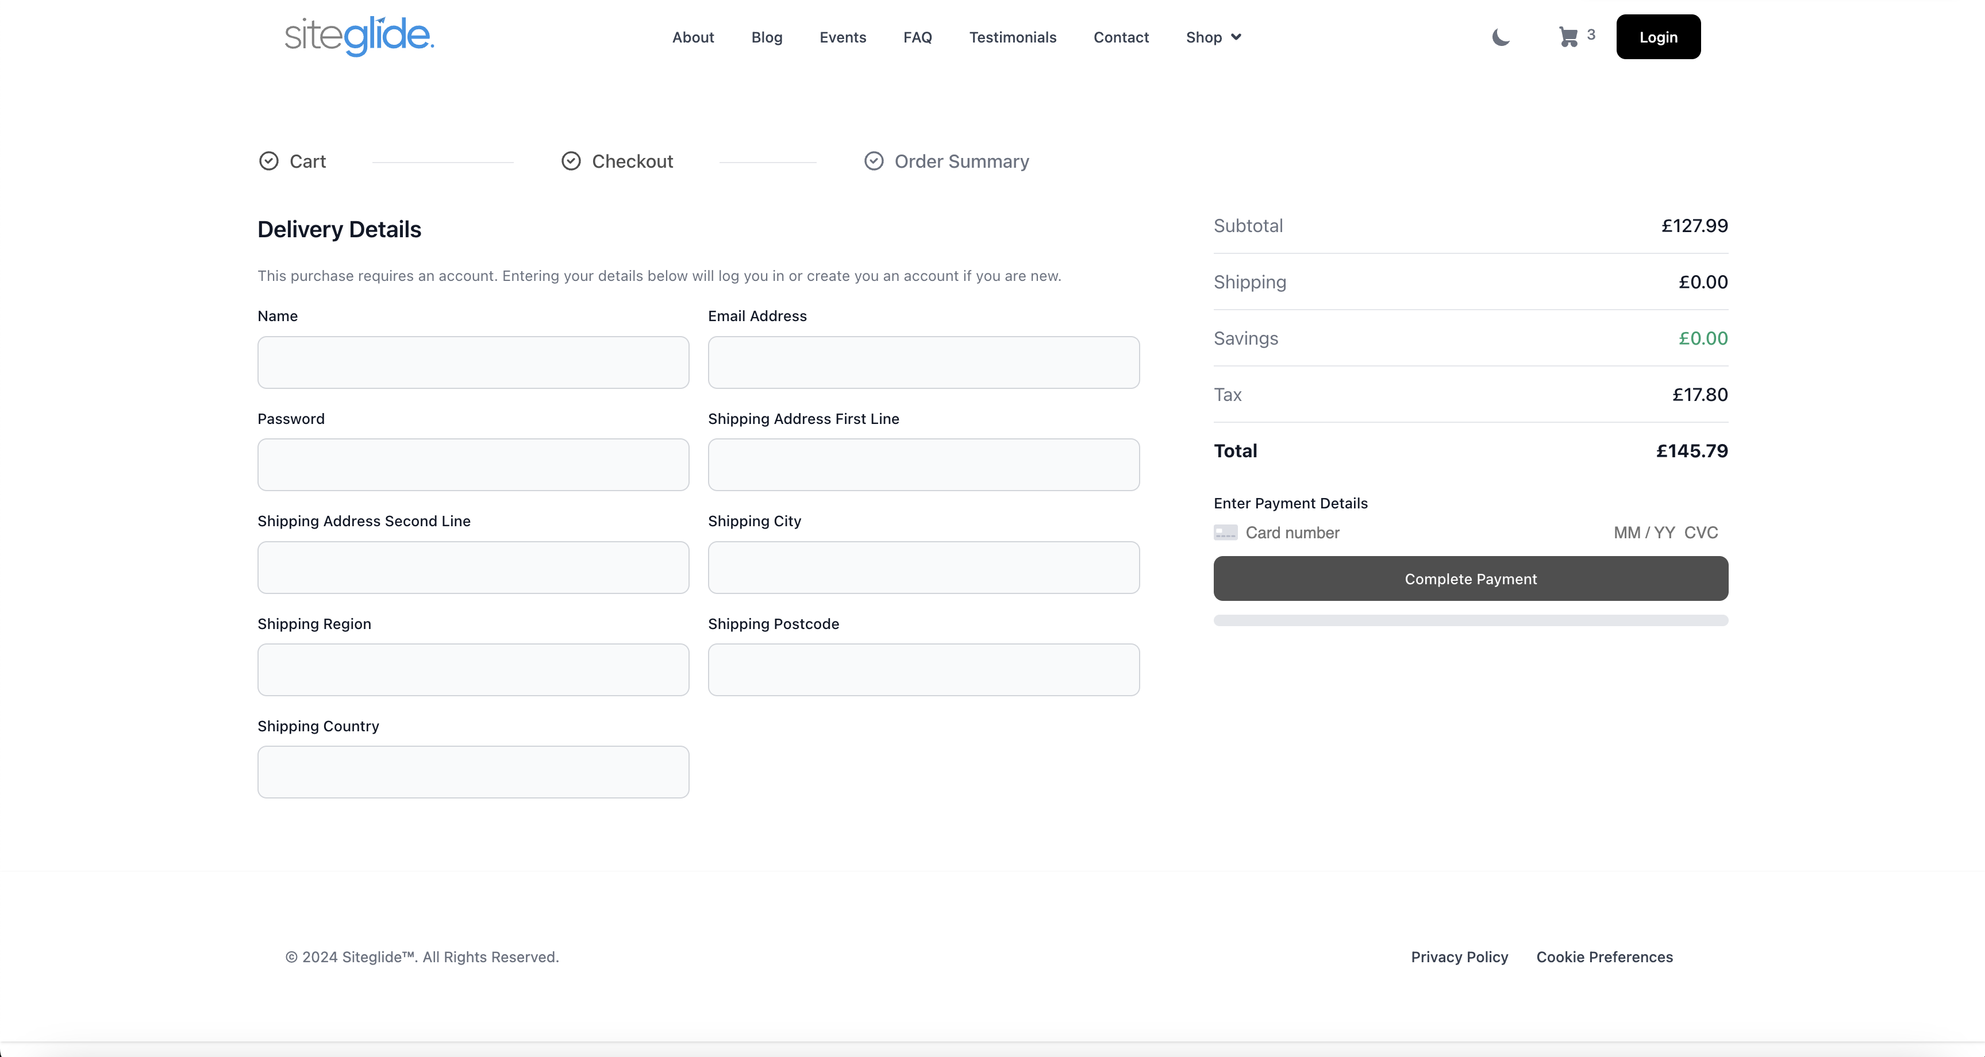
Task: Go to the Testimonials page
Action: (1013, 37)
